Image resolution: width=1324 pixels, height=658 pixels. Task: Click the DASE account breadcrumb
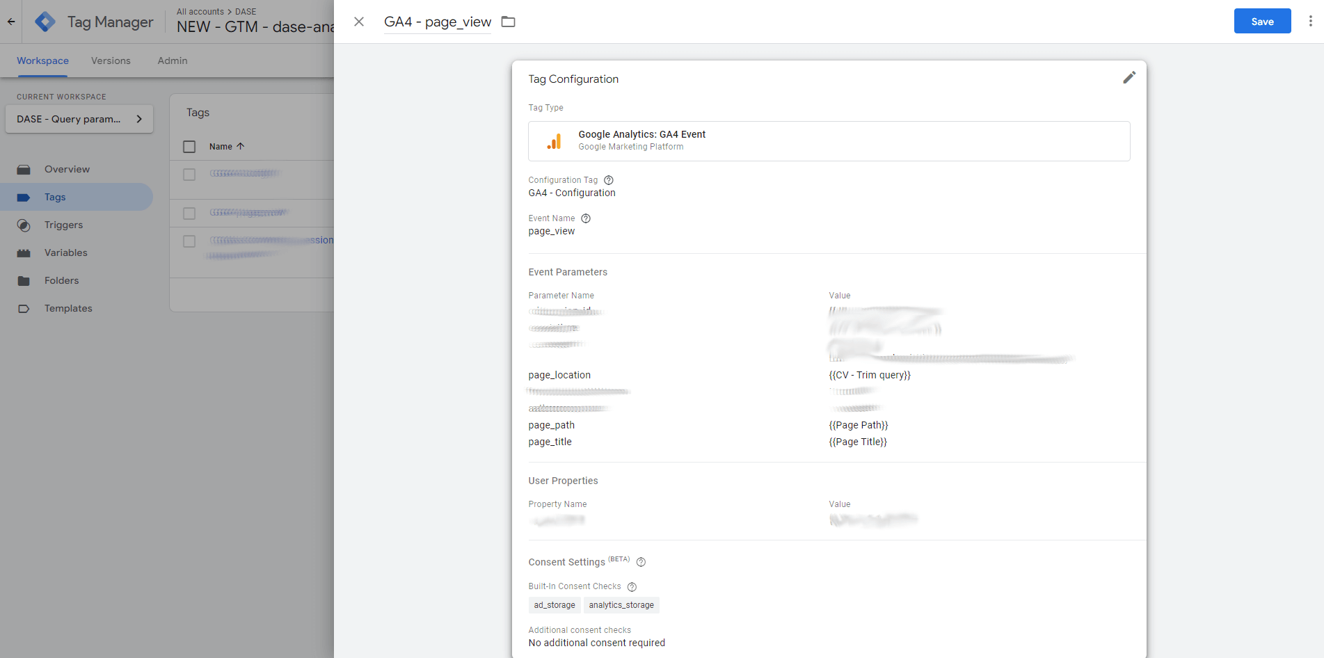click(x=246, y=11)
